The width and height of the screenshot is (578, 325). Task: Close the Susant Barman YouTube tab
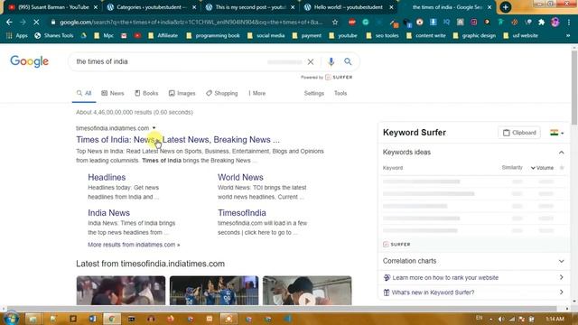96,7
